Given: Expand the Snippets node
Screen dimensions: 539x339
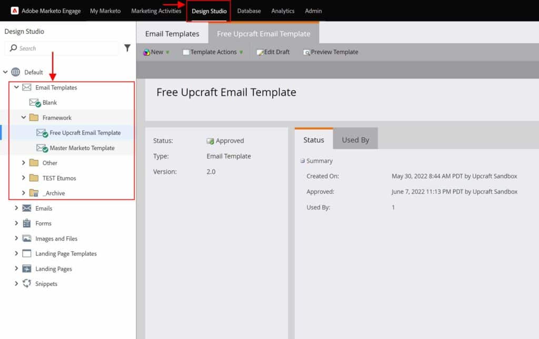Looking at the screenshot, I should pos(16,284).
